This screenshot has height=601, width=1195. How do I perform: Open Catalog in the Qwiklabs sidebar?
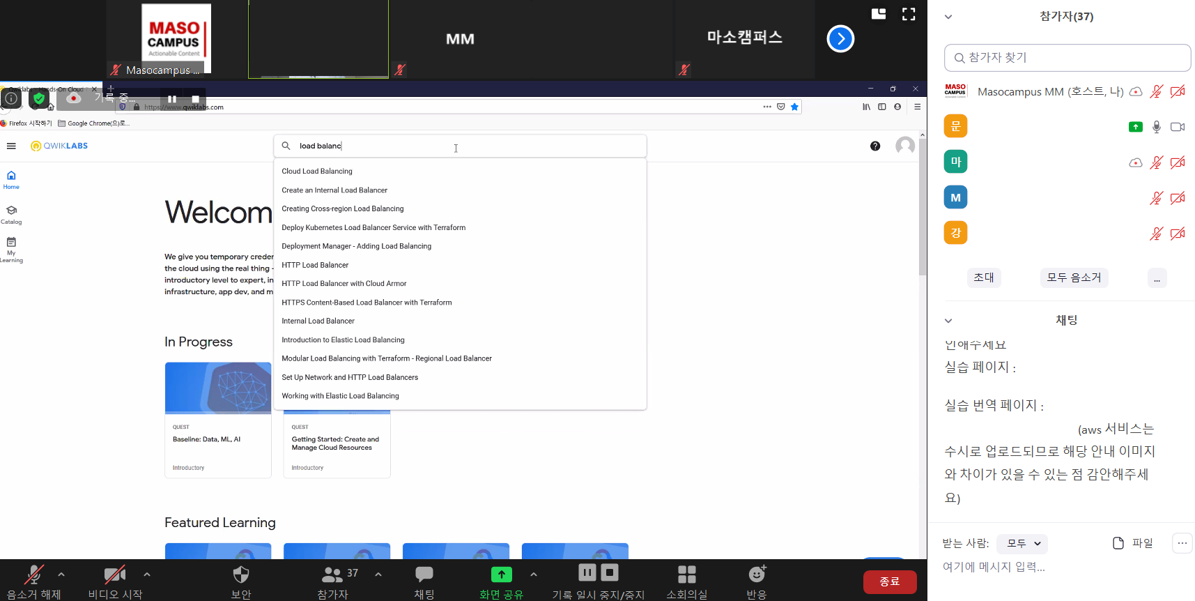pos(11,215)
